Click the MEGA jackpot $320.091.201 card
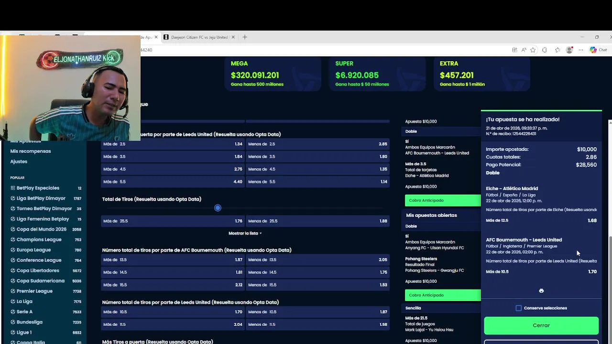The image size is (612, 344). pos(273,74)
